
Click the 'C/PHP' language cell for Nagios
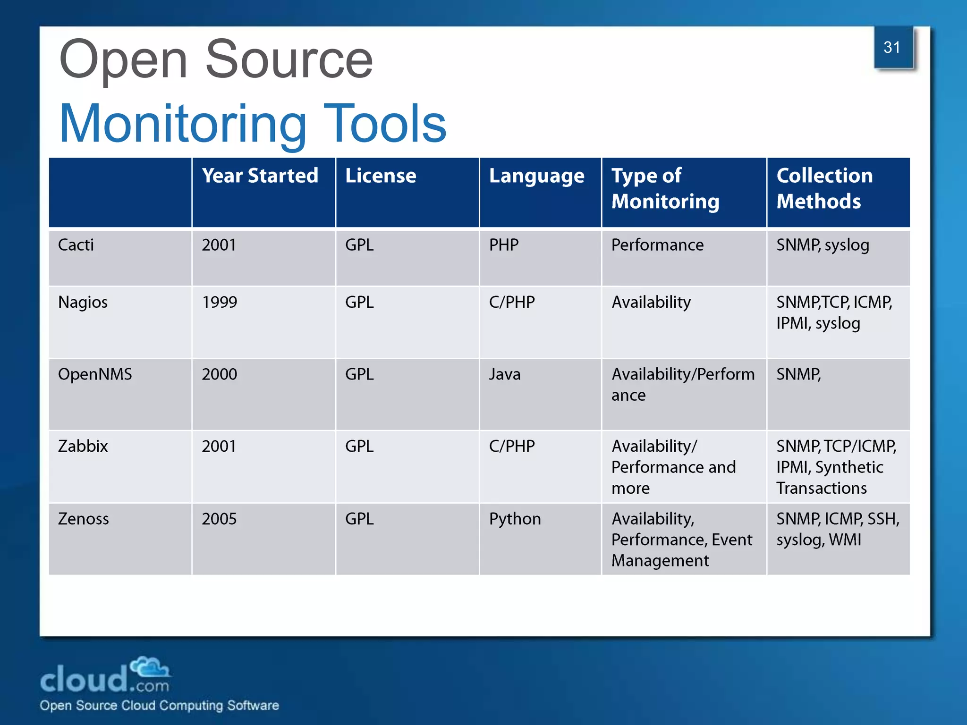coord(541,322)
